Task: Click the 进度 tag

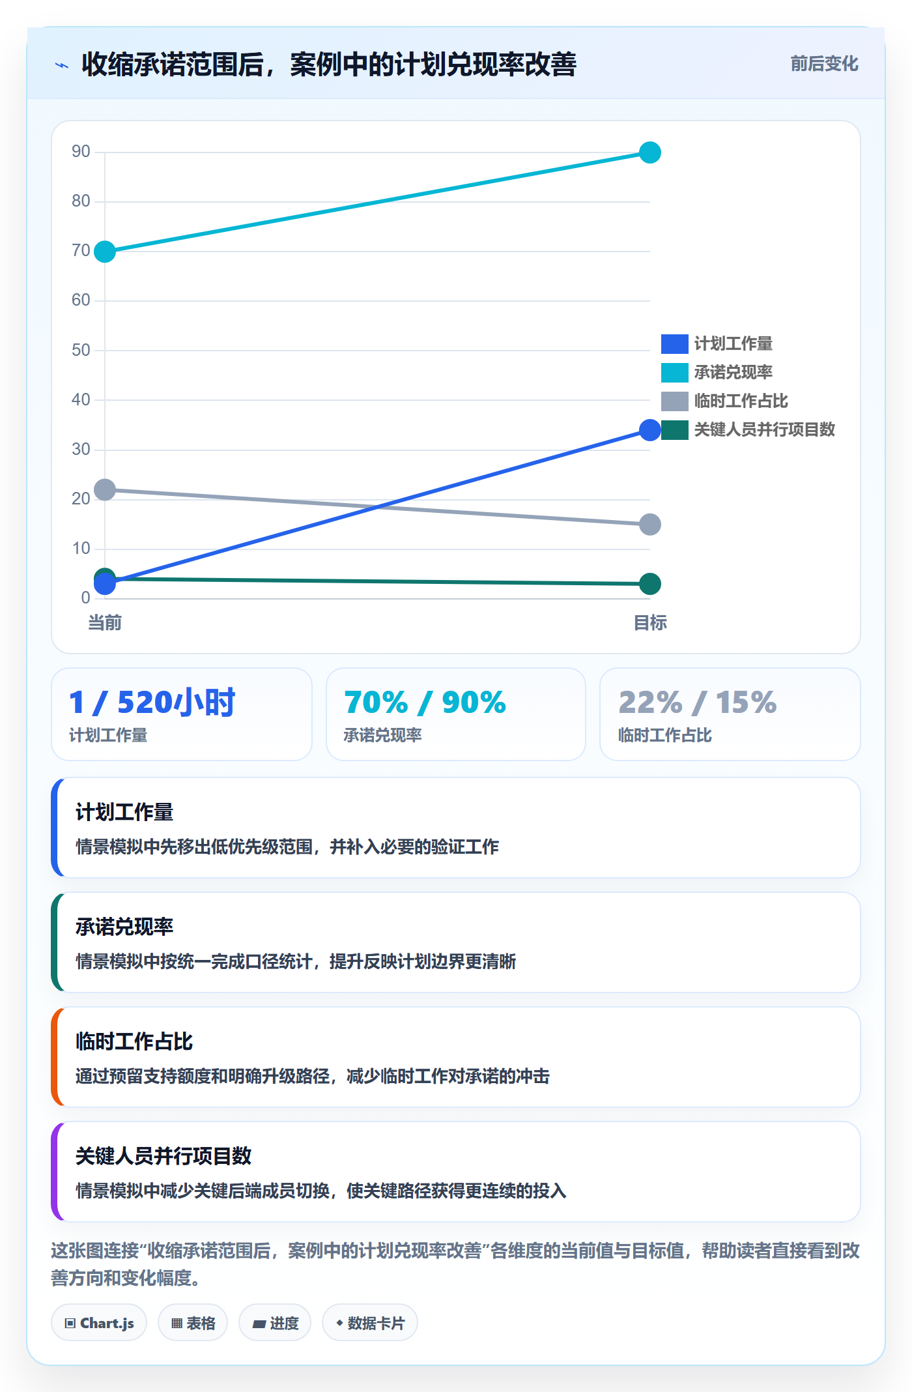Action: (x=275, y=1323)
